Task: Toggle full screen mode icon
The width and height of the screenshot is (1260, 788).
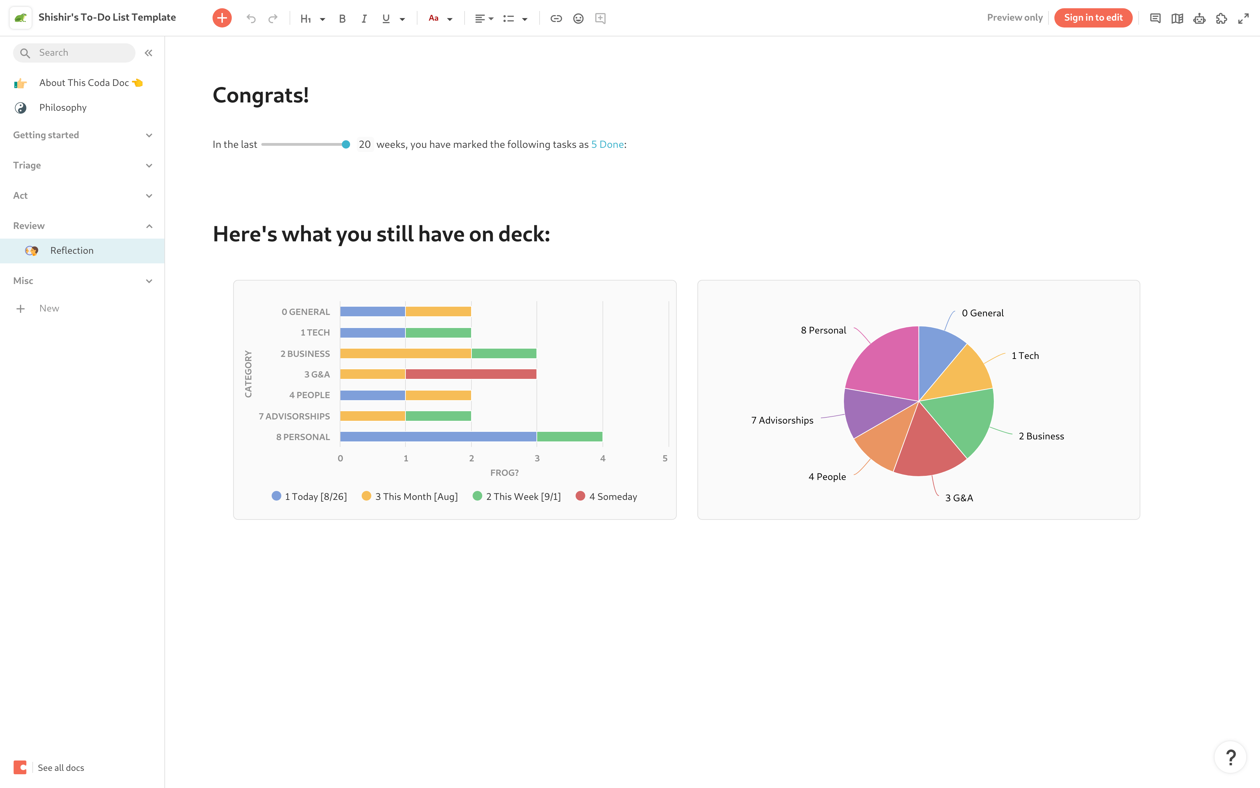Action: pos(1243,18)
